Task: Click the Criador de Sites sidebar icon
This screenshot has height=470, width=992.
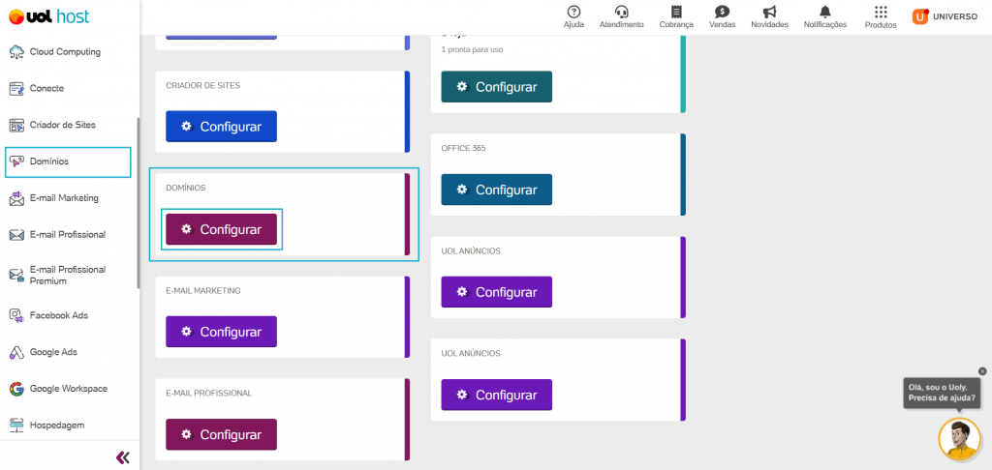Action: (x=16, y=125)
